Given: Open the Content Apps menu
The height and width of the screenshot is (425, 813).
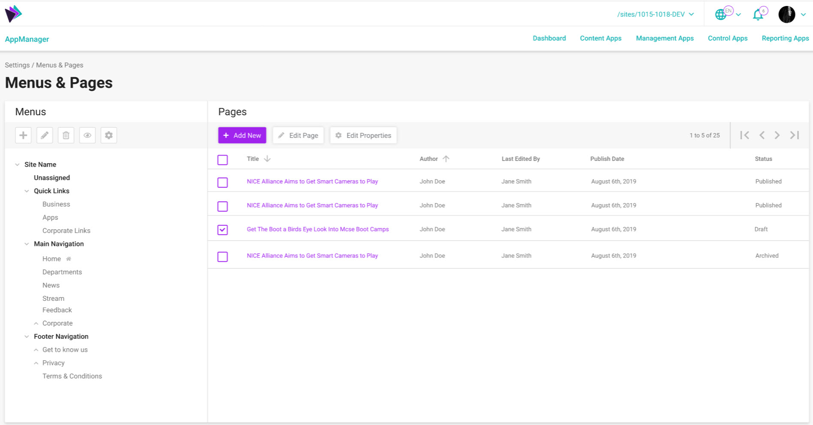Looking at the screenshot, I should click(x=601, y=38).
